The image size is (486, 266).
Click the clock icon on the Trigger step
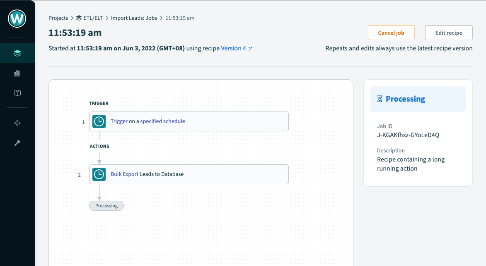(99, 121)
